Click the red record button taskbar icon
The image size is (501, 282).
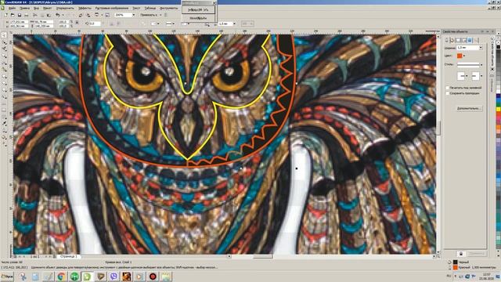[153, 277]
